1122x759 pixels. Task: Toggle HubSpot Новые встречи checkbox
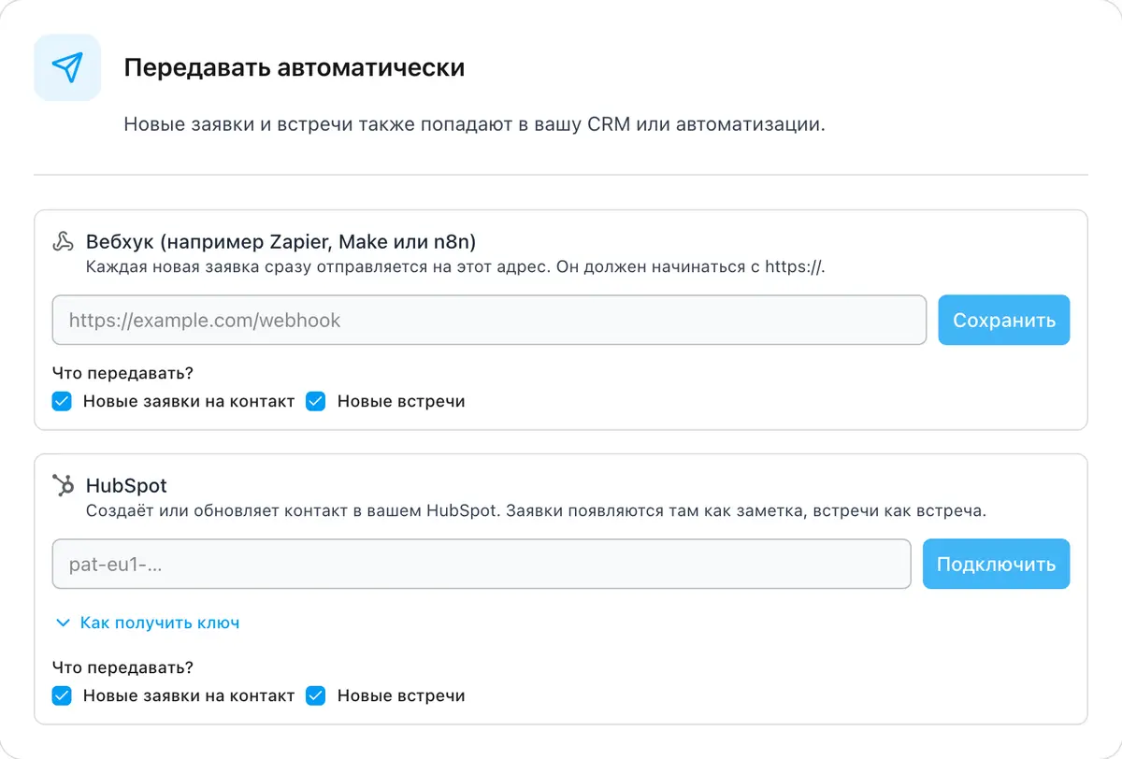(x=316, y=695)
